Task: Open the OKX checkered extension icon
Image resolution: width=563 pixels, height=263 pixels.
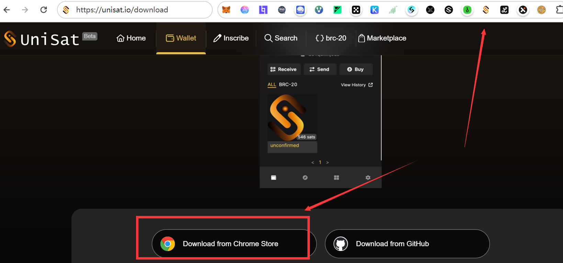Action: pyautogui.click(x=356, y=10)
